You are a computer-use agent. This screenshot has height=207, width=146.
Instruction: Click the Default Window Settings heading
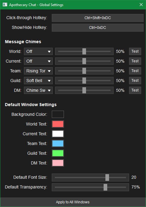click(x=31, y=105)
